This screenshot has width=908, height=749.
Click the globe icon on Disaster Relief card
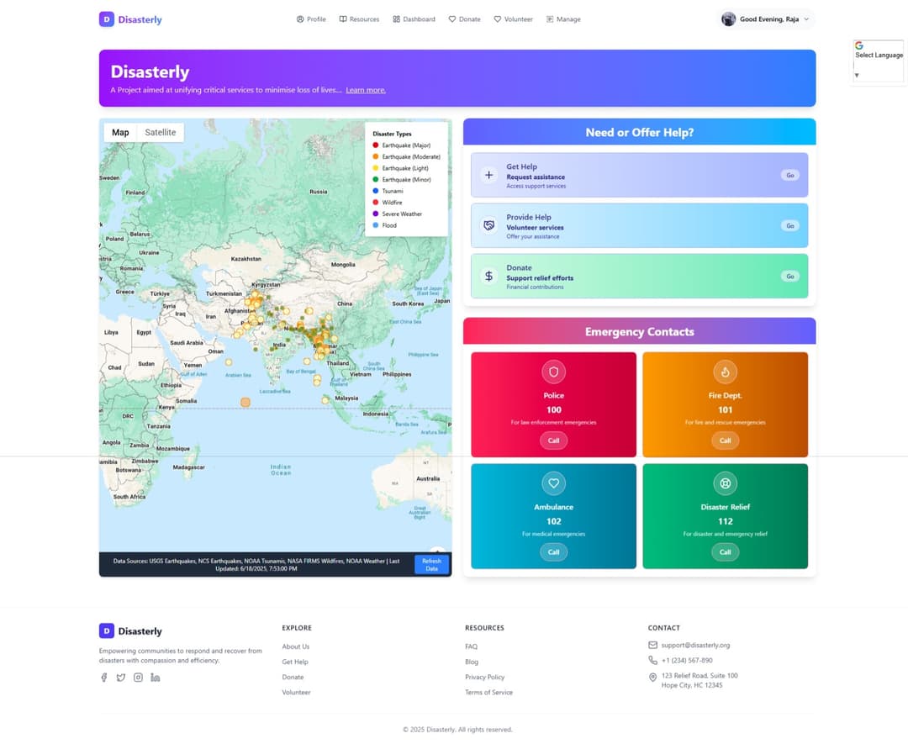(x=725, y=483)
